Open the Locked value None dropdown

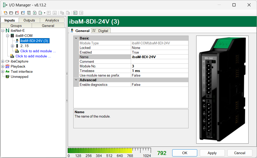tap(159, 48)
